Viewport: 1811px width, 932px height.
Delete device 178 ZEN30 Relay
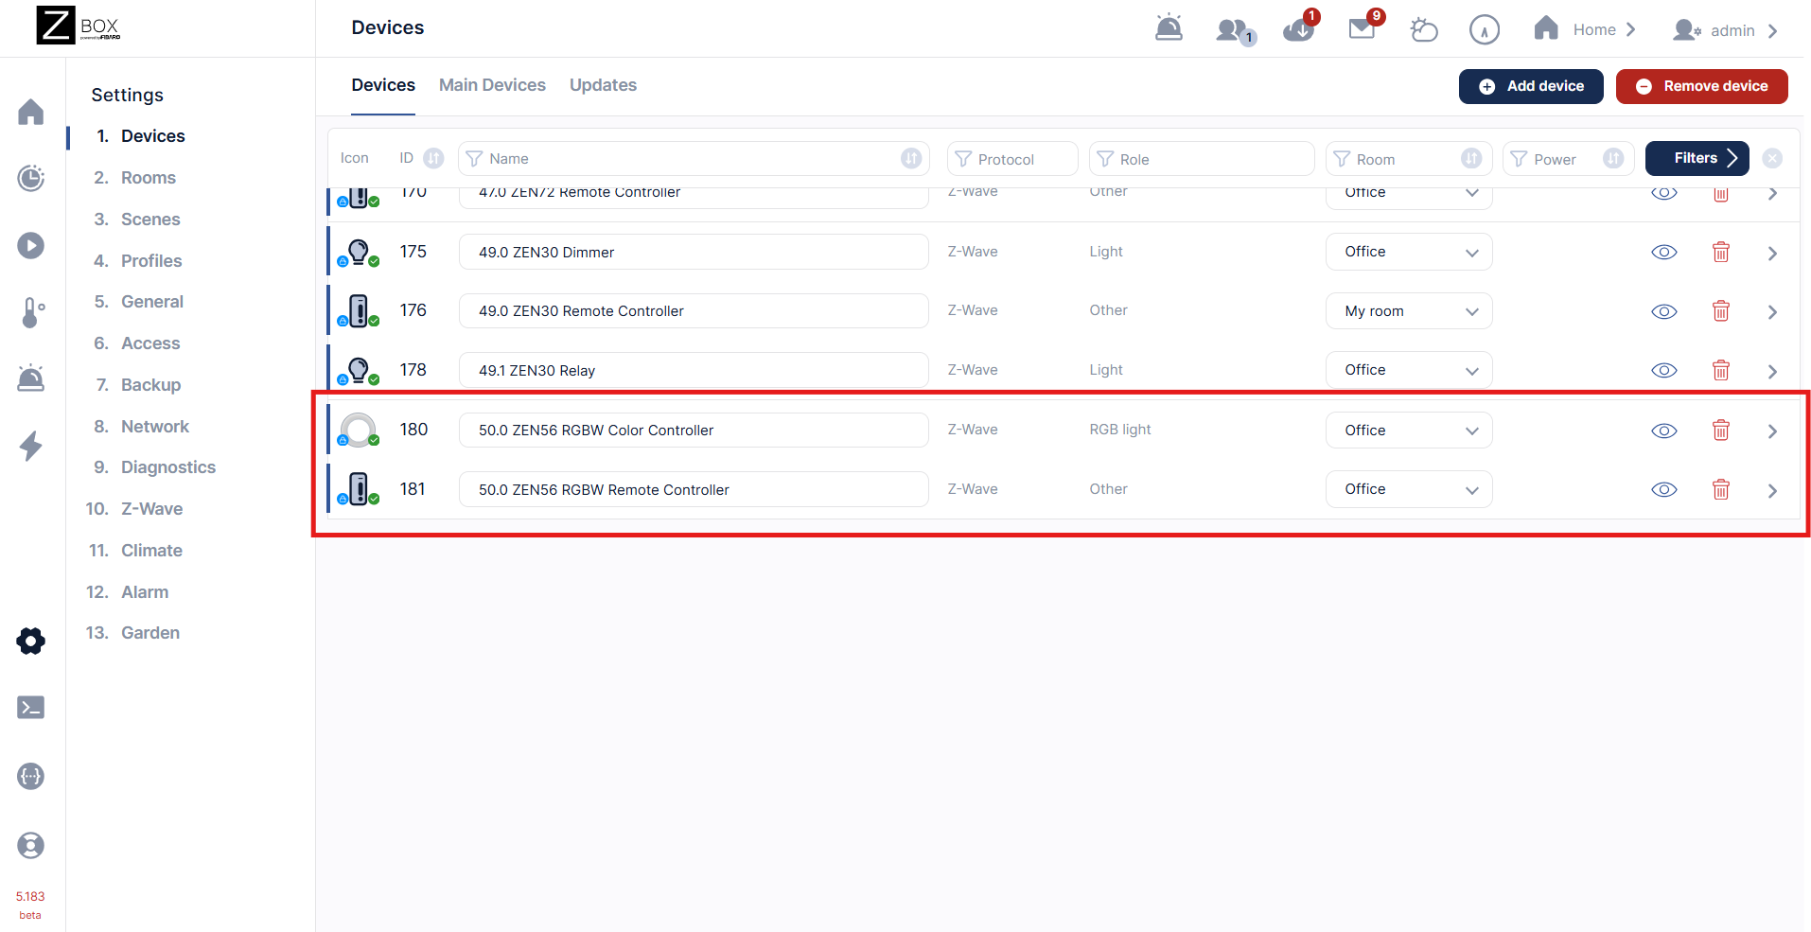pyautogui.click(x=1721, y=370)
